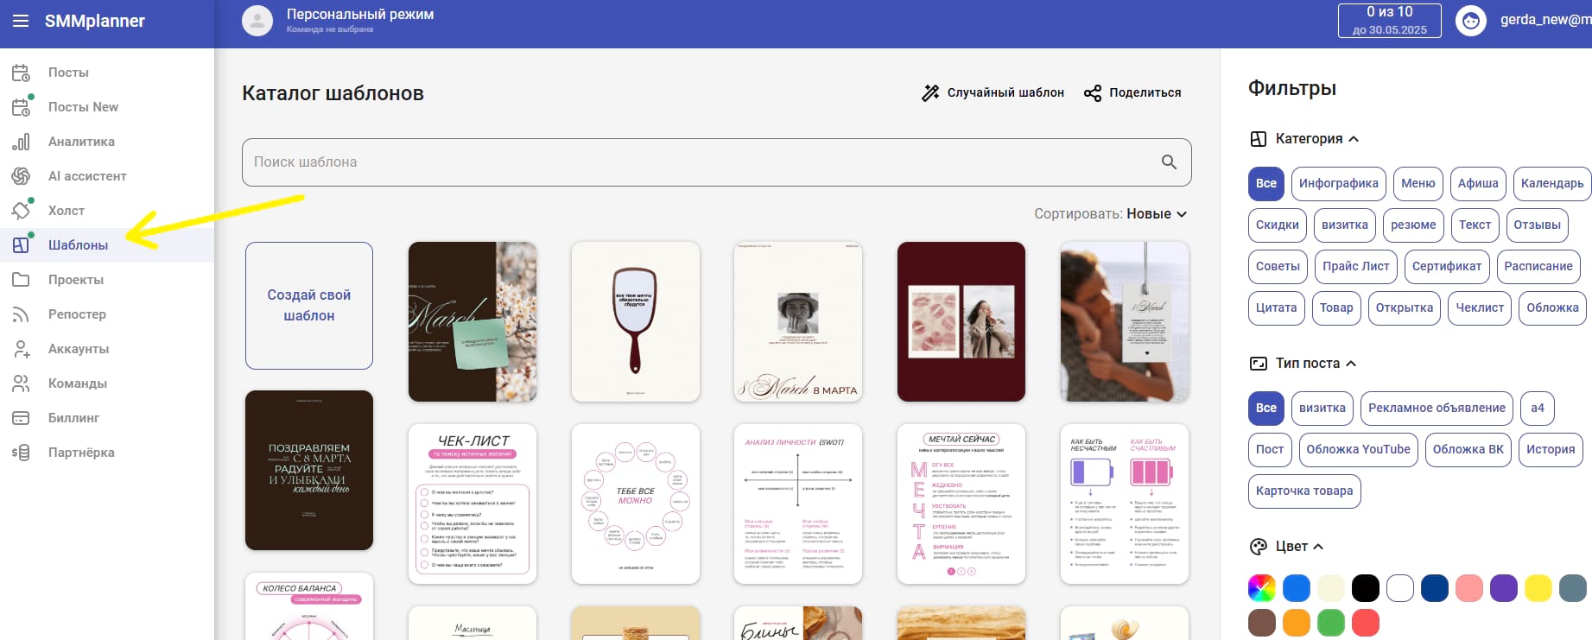The image size is (1592, 640).
Task: Select the green color swatch
Action: (x=1331, y=623)
